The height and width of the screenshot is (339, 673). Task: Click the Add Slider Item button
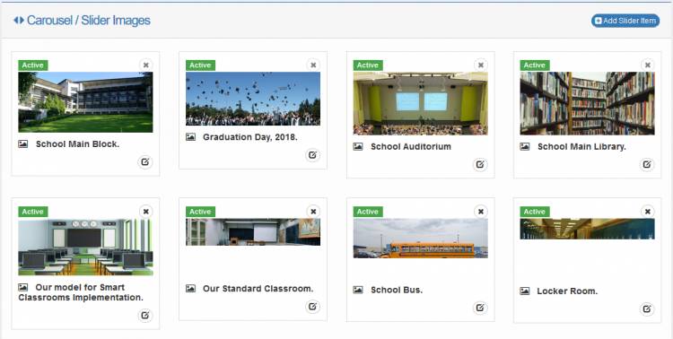click(x=625, y=21)
